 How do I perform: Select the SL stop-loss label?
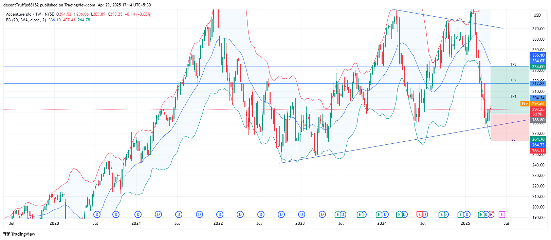coord(513,139)
